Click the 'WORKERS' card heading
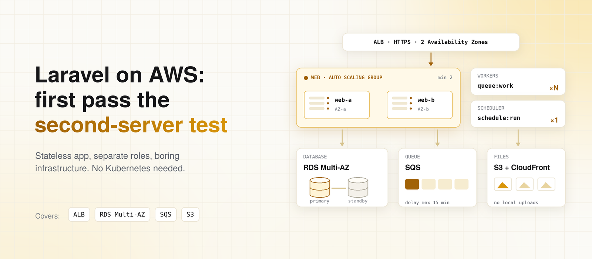 pos(488,76)
